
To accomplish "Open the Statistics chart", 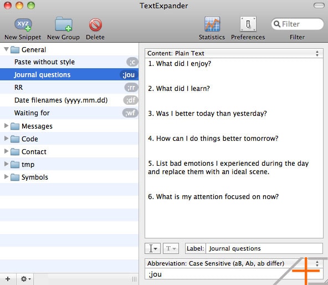I will pyautogui.click(x=212, y=24).
